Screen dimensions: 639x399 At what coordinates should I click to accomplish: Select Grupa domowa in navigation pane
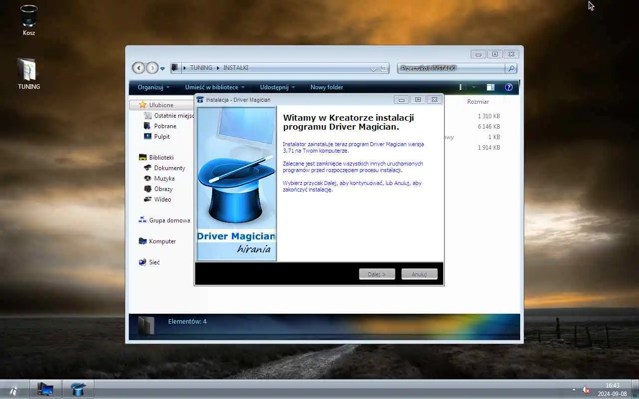pyautogui.click(x=169, y=220)
